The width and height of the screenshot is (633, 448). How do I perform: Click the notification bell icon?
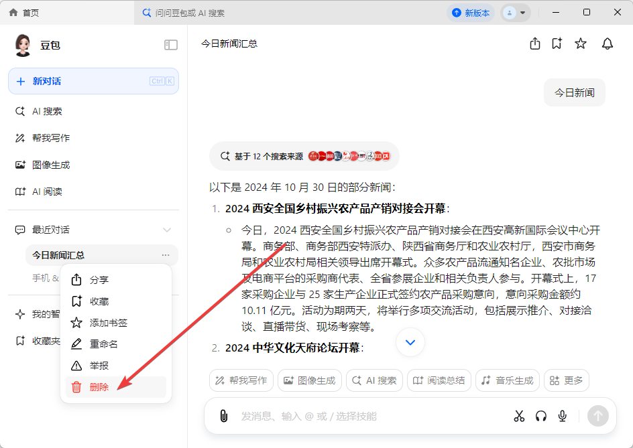pos(607,44)
